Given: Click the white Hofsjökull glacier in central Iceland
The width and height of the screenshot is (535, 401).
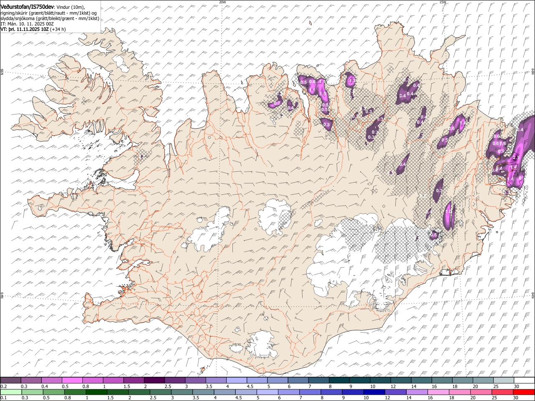Looking at the screenshot, I should (x=274, y=217).
